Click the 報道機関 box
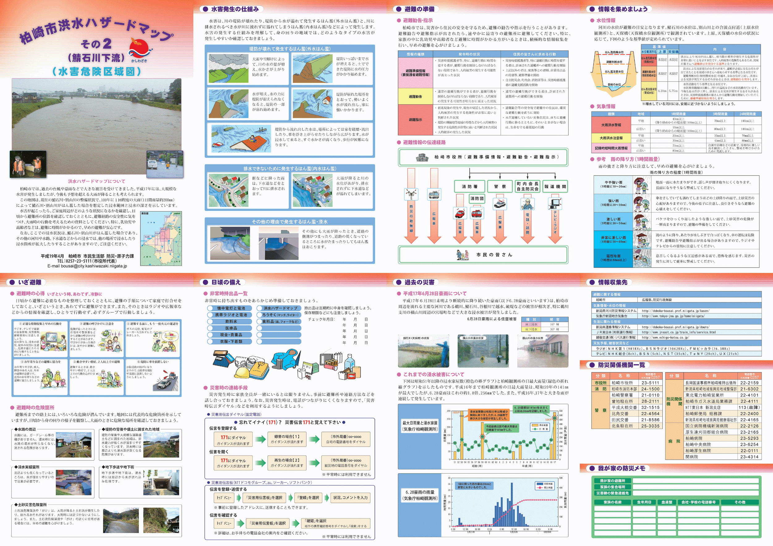Image resolution: width=773 pixels, height=546 pixels. coord(555,187)
